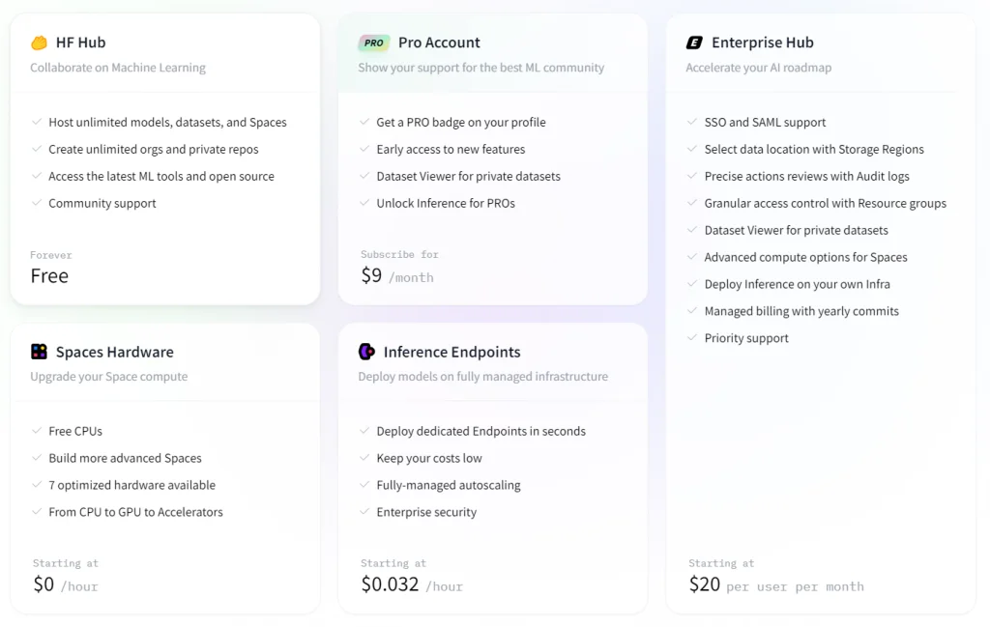Click the PRO badge icon

click(x=374, y=43)
